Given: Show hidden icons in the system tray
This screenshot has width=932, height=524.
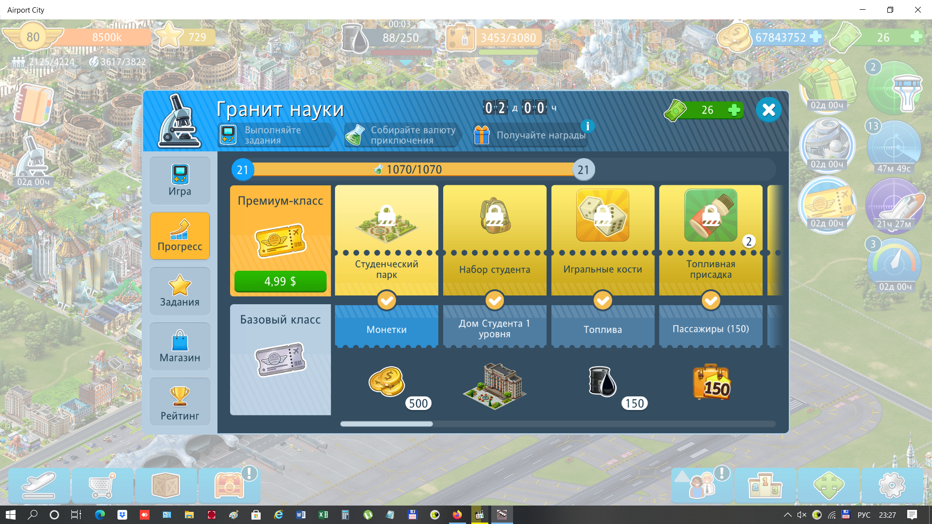Looking at the screenshot, I should (x=787, y=515).
